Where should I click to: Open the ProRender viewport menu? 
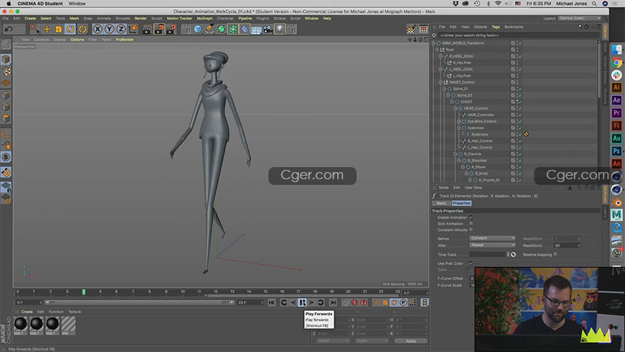click(x=125, y=40)
